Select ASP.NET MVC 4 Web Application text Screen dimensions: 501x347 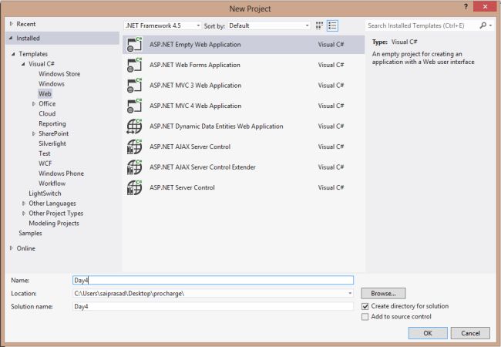click(195, 106)
